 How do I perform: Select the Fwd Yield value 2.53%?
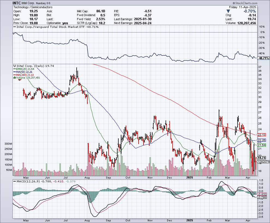pos(101,19)
